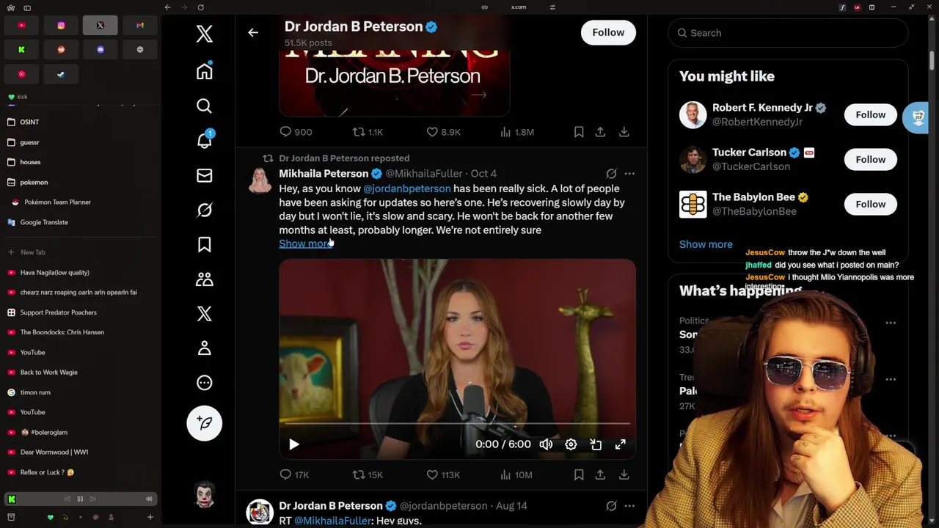Screen dimensions: 939x528
Task: Open Messages envelope icon
Action: (205, 175)
